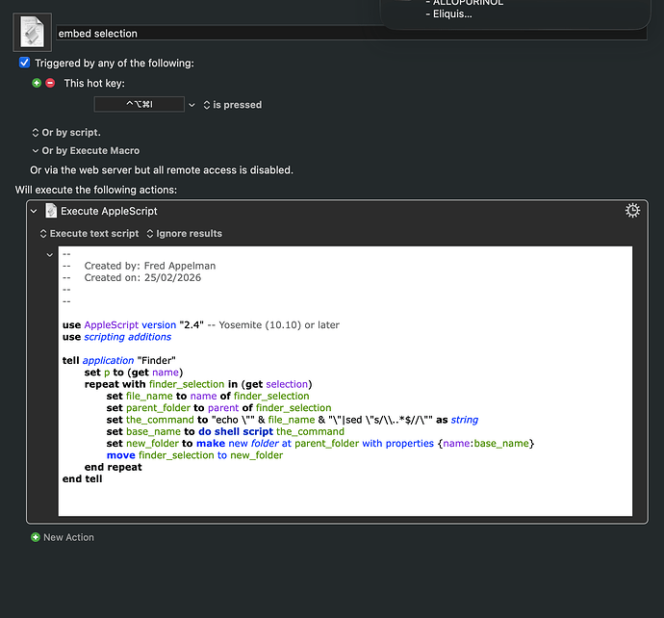Screen dimensions: 664x618
Task: Click the 'New Action' label
Action: tap(68, 537)
